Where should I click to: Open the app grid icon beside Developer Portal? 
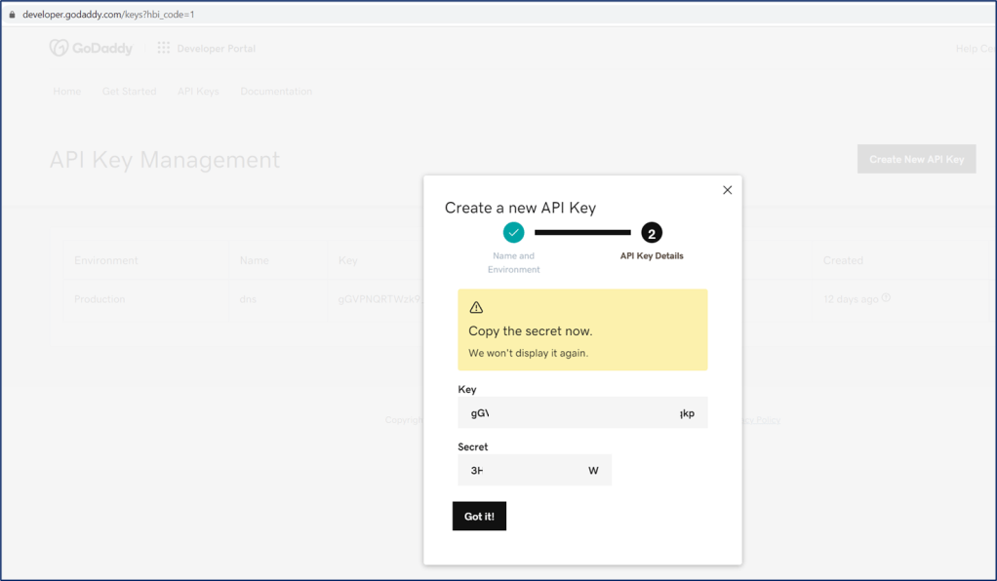tap(163, 48)
